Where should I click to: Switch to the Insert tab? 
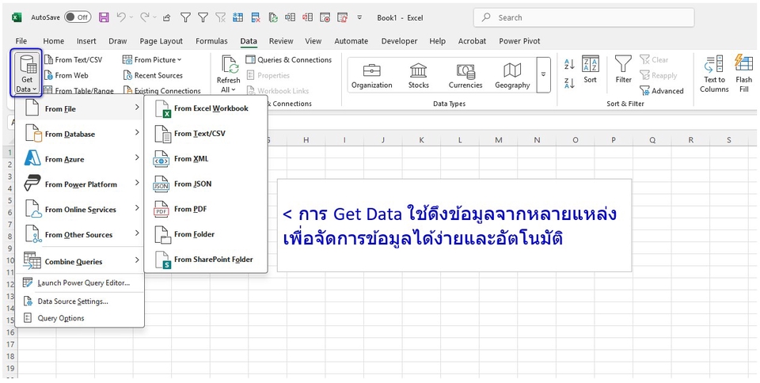point(86,41)
